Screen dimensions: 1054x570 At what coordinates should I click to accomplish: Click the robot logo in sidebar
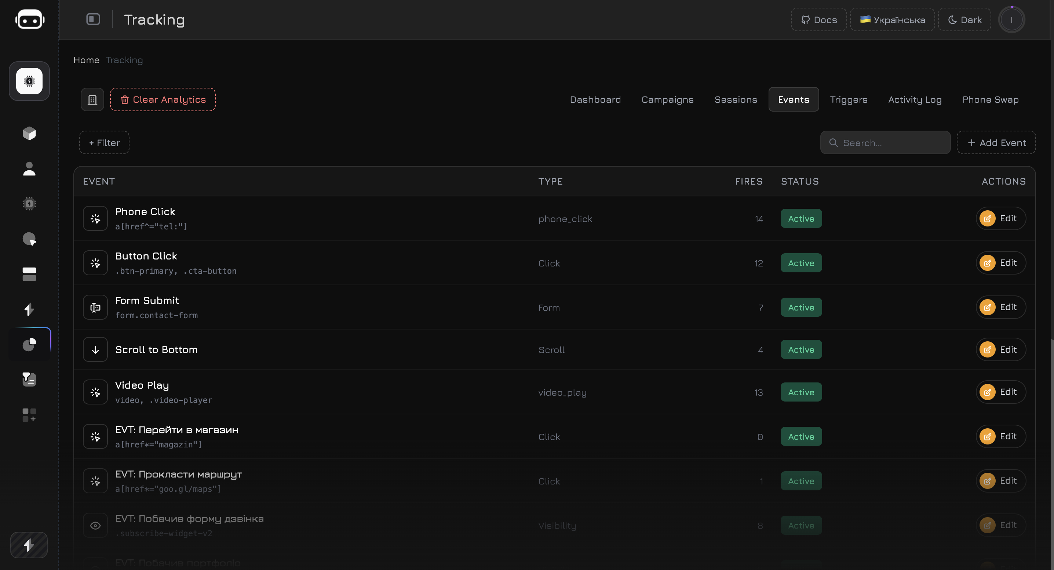coord(29,20)
